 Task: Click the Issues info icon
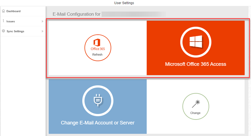pyautogui.click(x=3, y=21)
